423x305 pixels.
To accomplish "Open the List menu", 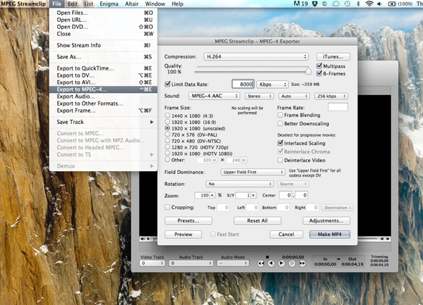I will pos(89,4).
